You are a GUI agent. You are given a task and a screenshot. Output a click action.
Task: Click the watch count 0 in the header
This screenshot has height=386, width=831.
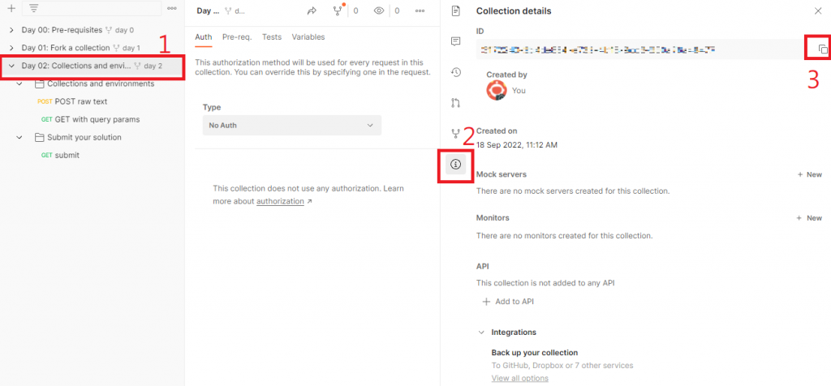397,10
